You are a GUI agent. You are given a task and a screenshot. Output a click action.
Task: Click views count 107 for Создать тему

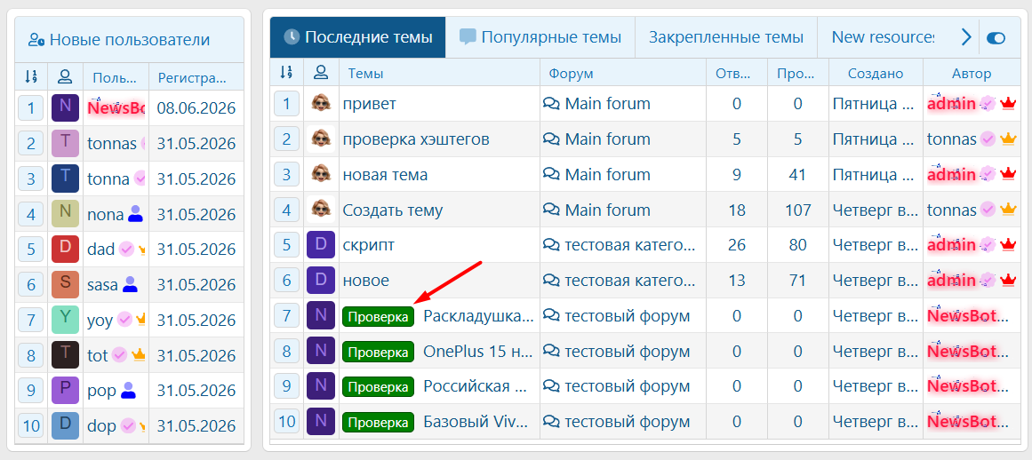797,210
